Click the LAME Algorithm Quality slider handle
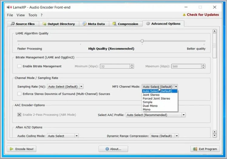The height and width of the screenshot is (159, 227). click(x=142, y=41)
